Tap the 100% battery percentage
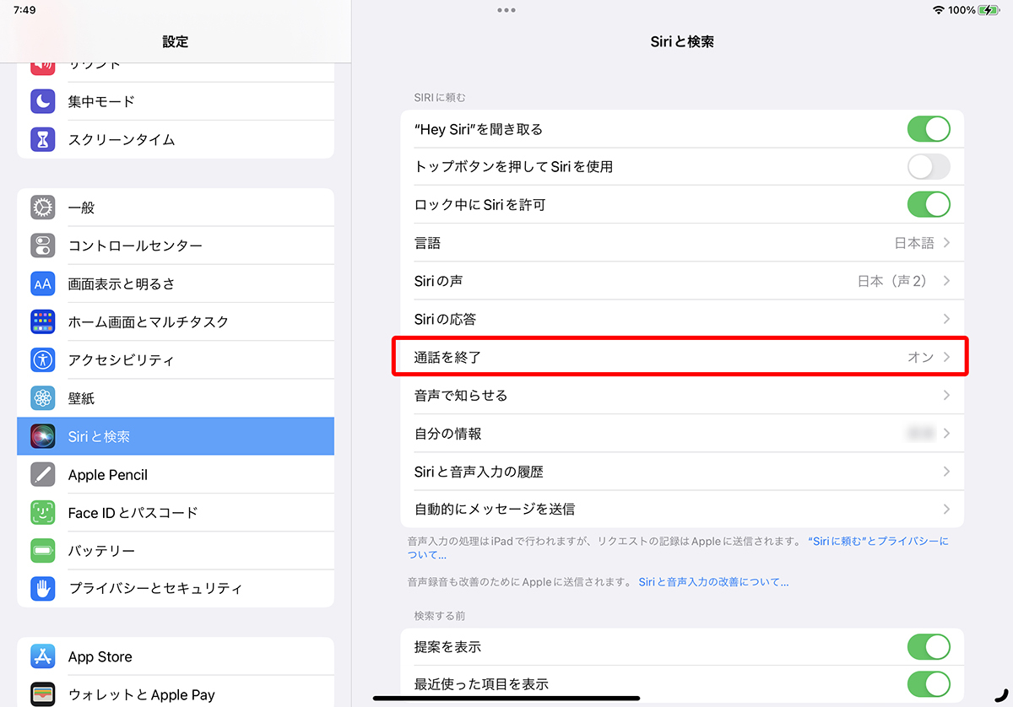 962,10
